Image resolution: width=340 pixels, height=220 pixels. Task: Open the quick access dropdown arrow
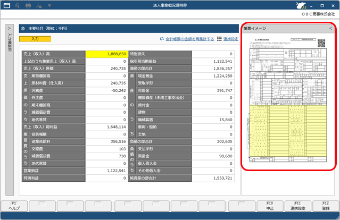[49, 6]
